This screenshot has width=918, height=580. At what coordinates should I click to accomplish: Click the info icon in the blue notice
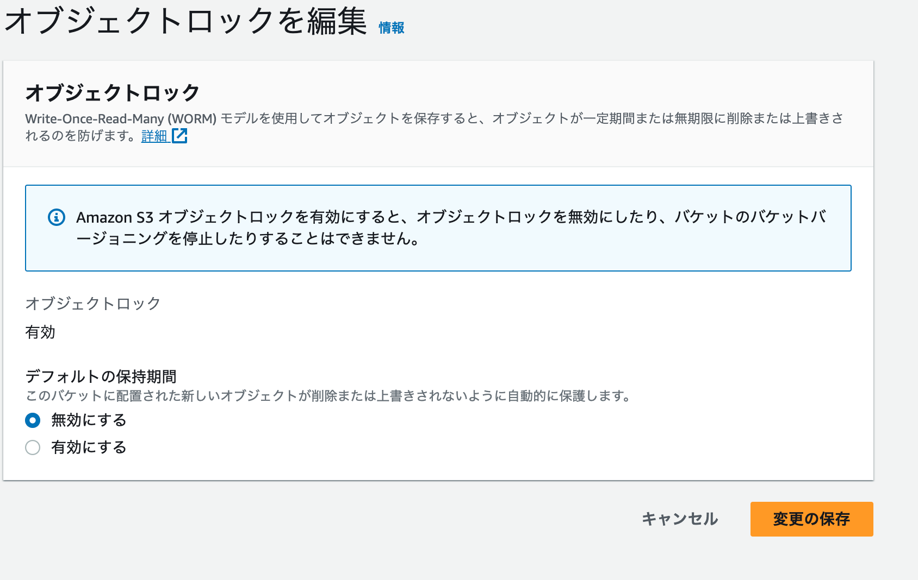[55, 217]
